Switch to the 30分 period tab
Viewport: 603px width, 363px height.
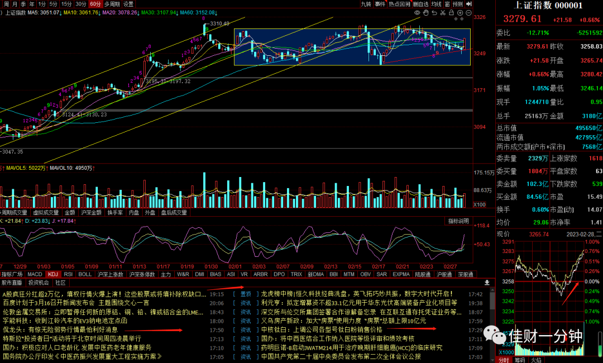81,4
